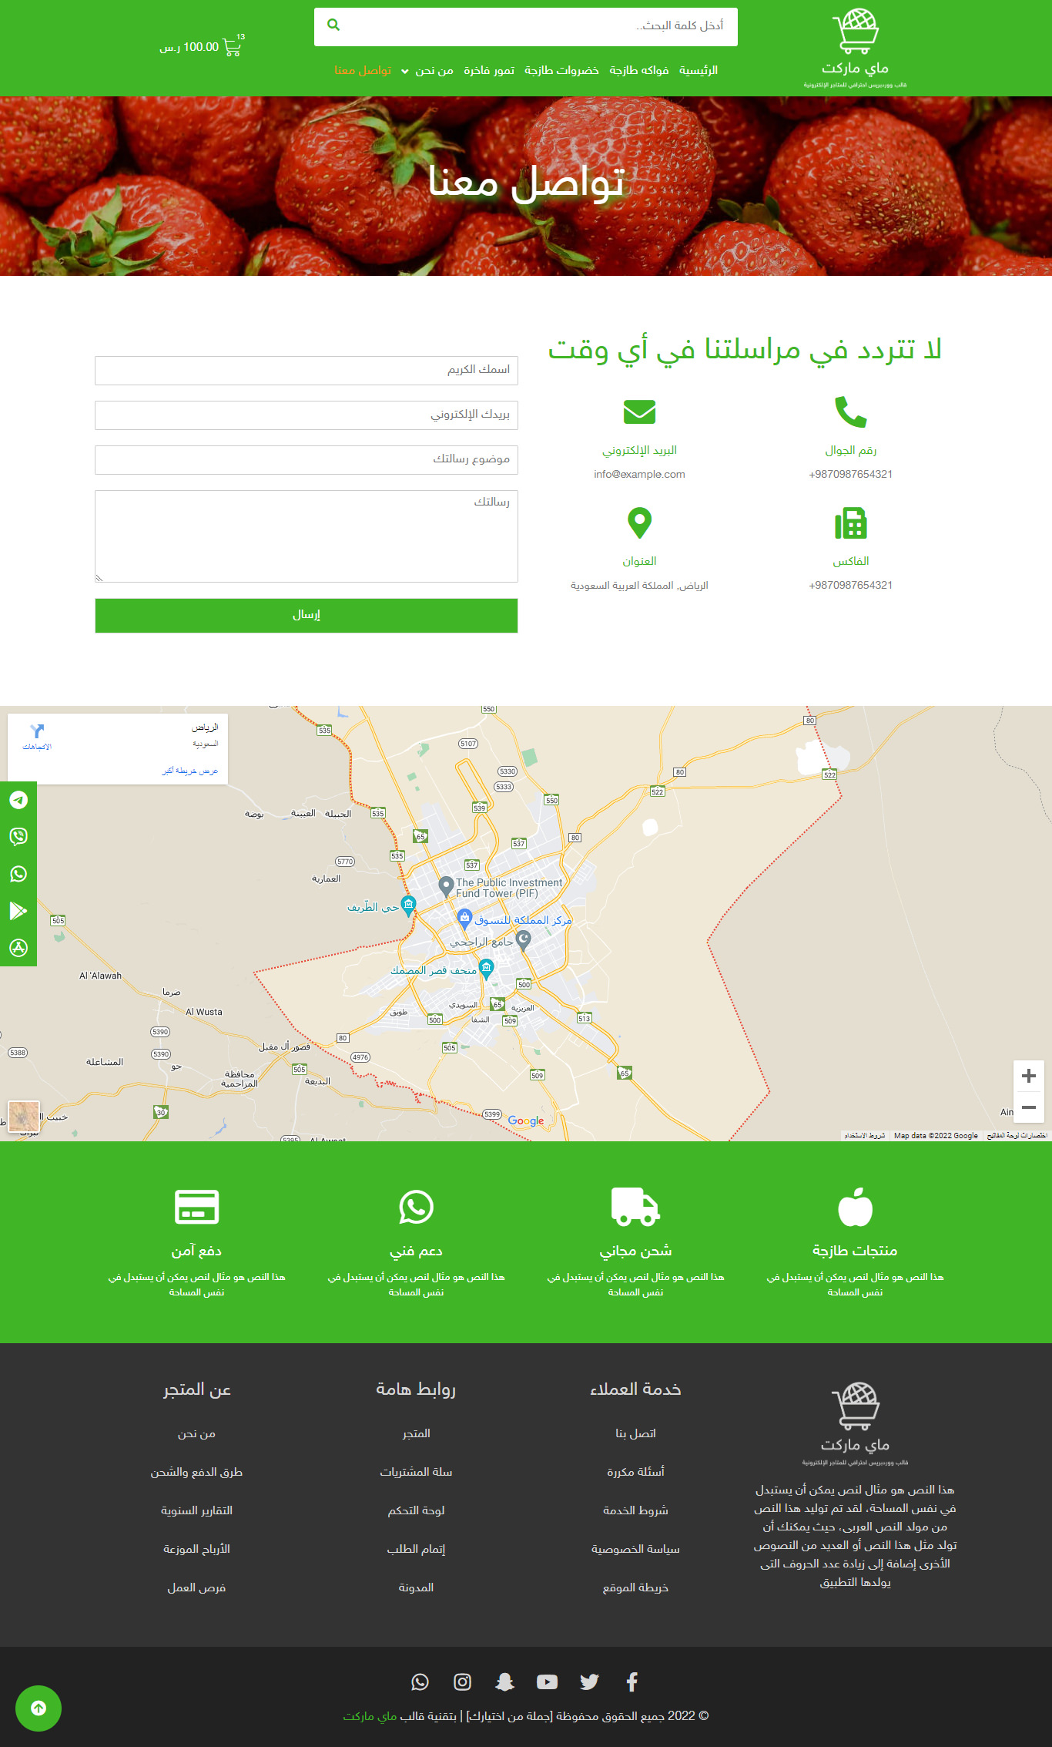This screenshot has height=1747, width=1052.
Task: Click the YouTube footer icon
Action: [x=547, y=1681]
